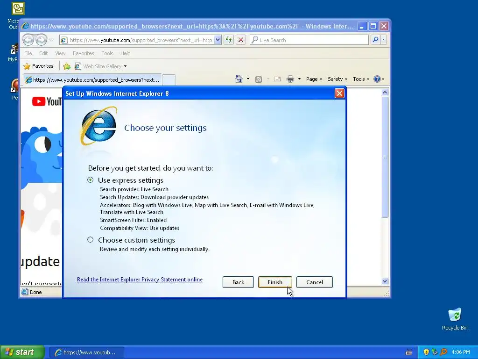
Task: Minimize the Internet Explorer window
Action: [x=362, y=26]
